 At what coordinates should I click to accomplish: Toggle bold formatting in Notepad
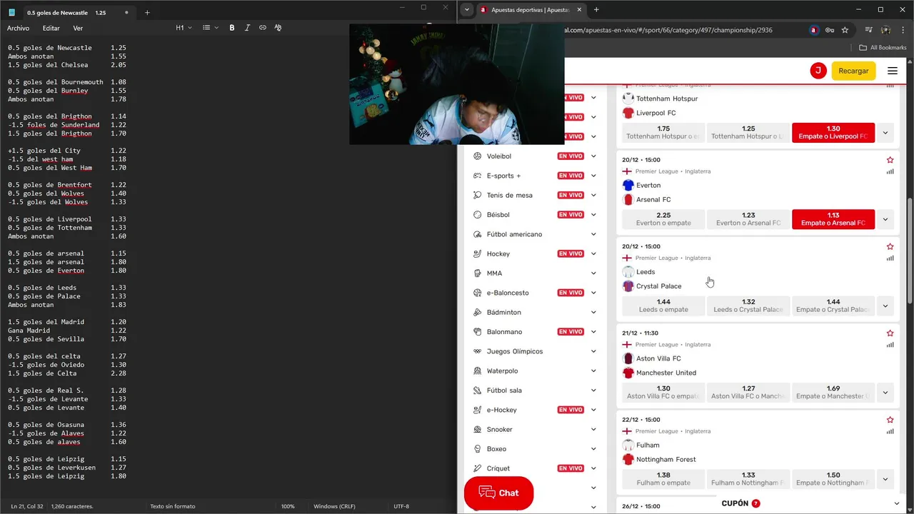pos(232,28)
